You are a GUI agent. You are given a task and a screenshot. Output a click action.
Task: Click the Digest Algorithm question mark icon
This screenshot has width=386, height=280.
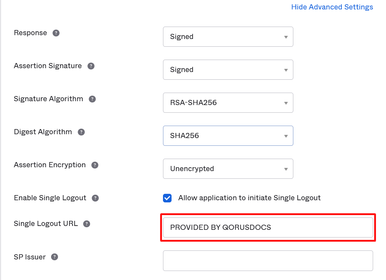click(x=81, y=132)
